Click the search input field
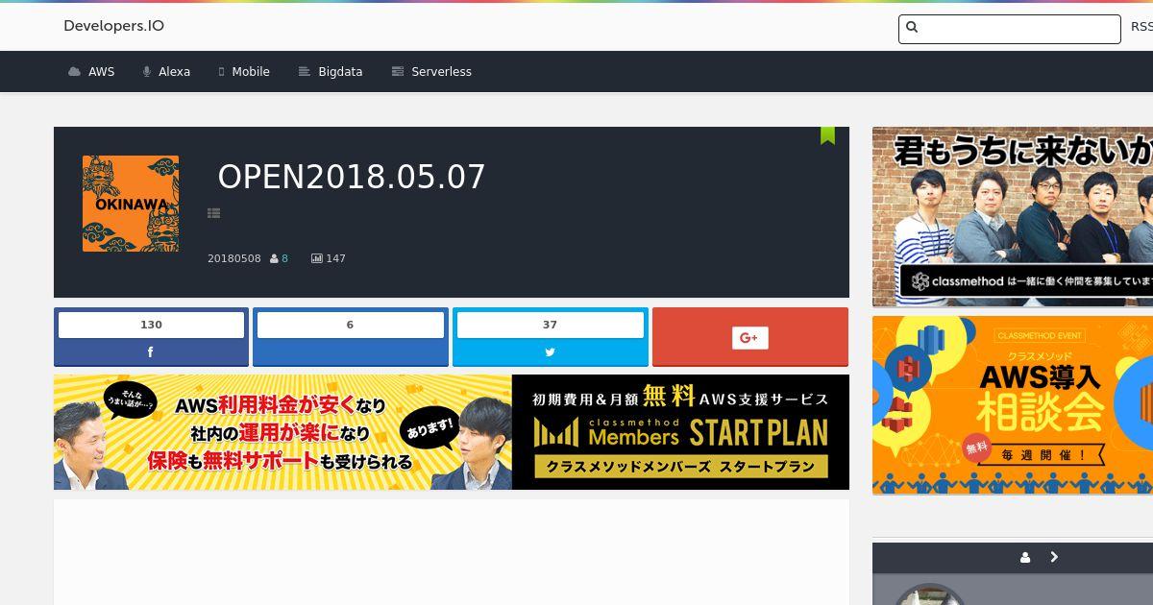Screen dimensions: 1153x605 (x=1009, y=29)
